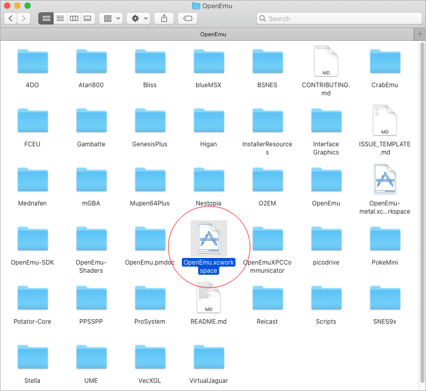Select the VecXGL folder
426x391 pixels.
(x=150, y=357)
